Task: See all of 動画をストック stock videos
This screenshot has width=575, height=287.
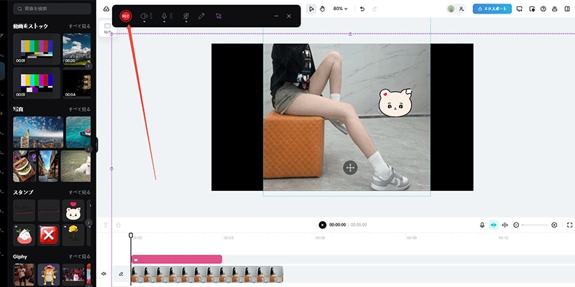Action: (x=80, y=27)
